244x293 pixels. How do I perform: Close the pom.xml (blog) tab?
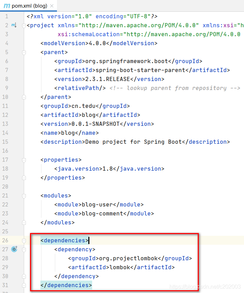52,6
